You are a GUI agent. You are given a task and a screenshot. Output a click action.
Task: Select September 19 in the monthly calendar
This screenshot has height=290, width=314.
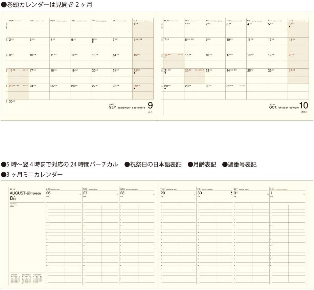click(x=81, y=76)
